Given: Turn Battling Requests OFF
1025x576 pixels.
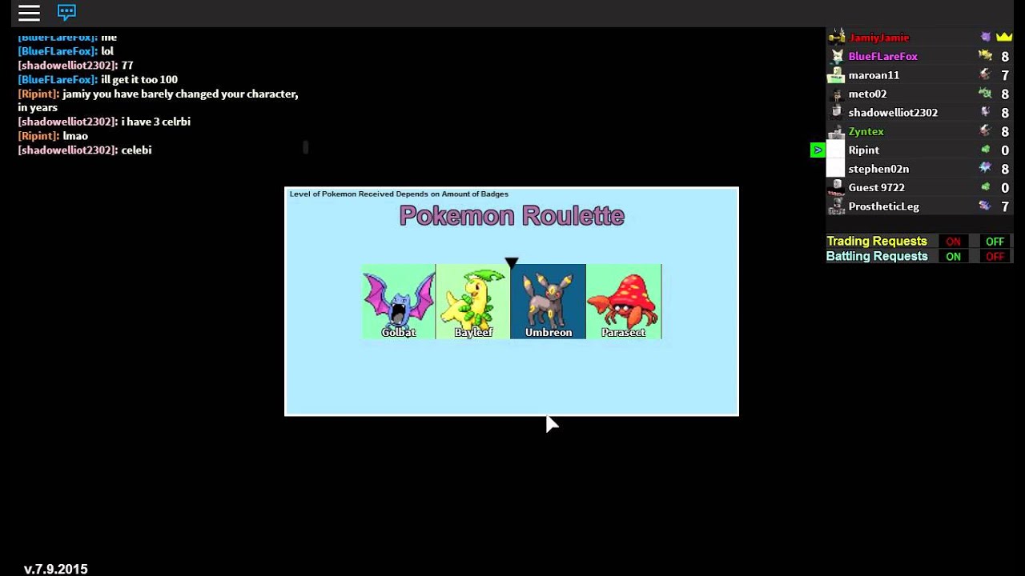Looking at the screenshot, I should pos(995,257).
